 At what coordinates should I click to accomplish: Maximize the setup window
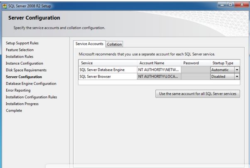click(x=230, y=5)
